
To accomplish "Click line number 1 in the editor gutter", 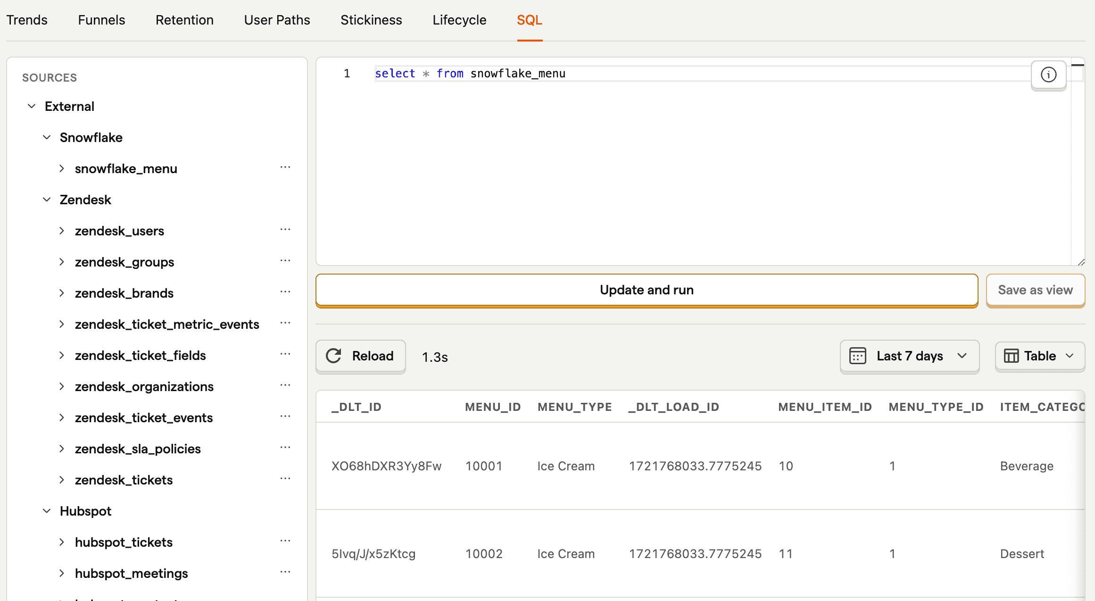I will tap(347, 74).
